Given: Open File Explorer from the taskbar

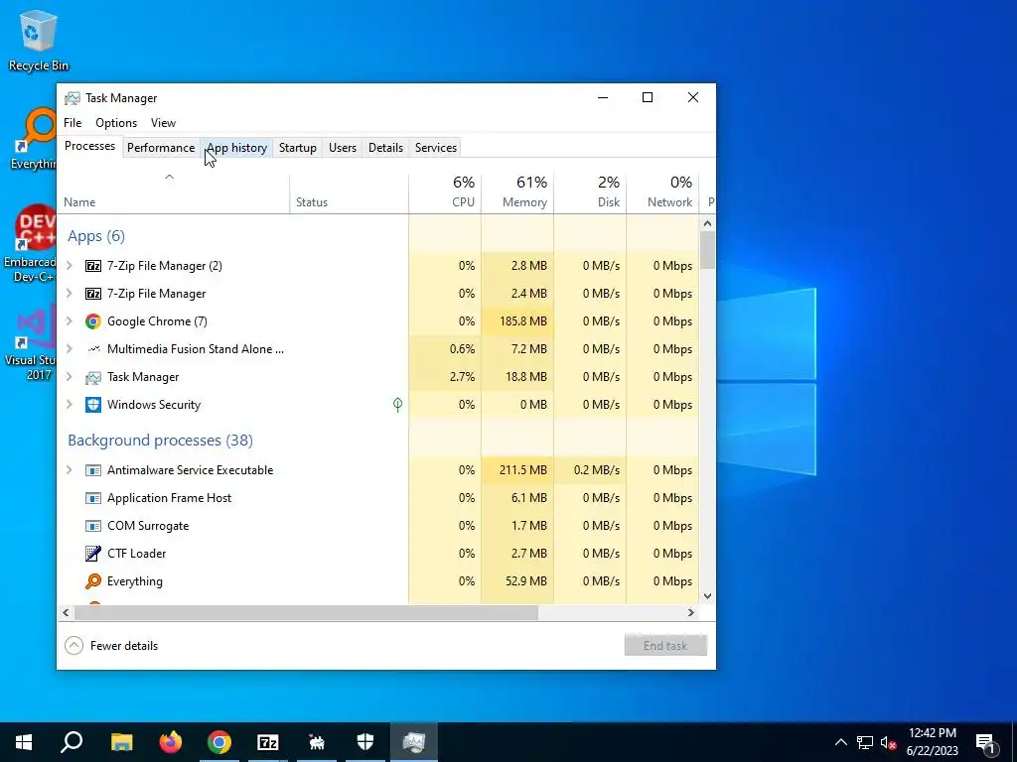Looking at the screenshot, I should (x=121, y=742).
